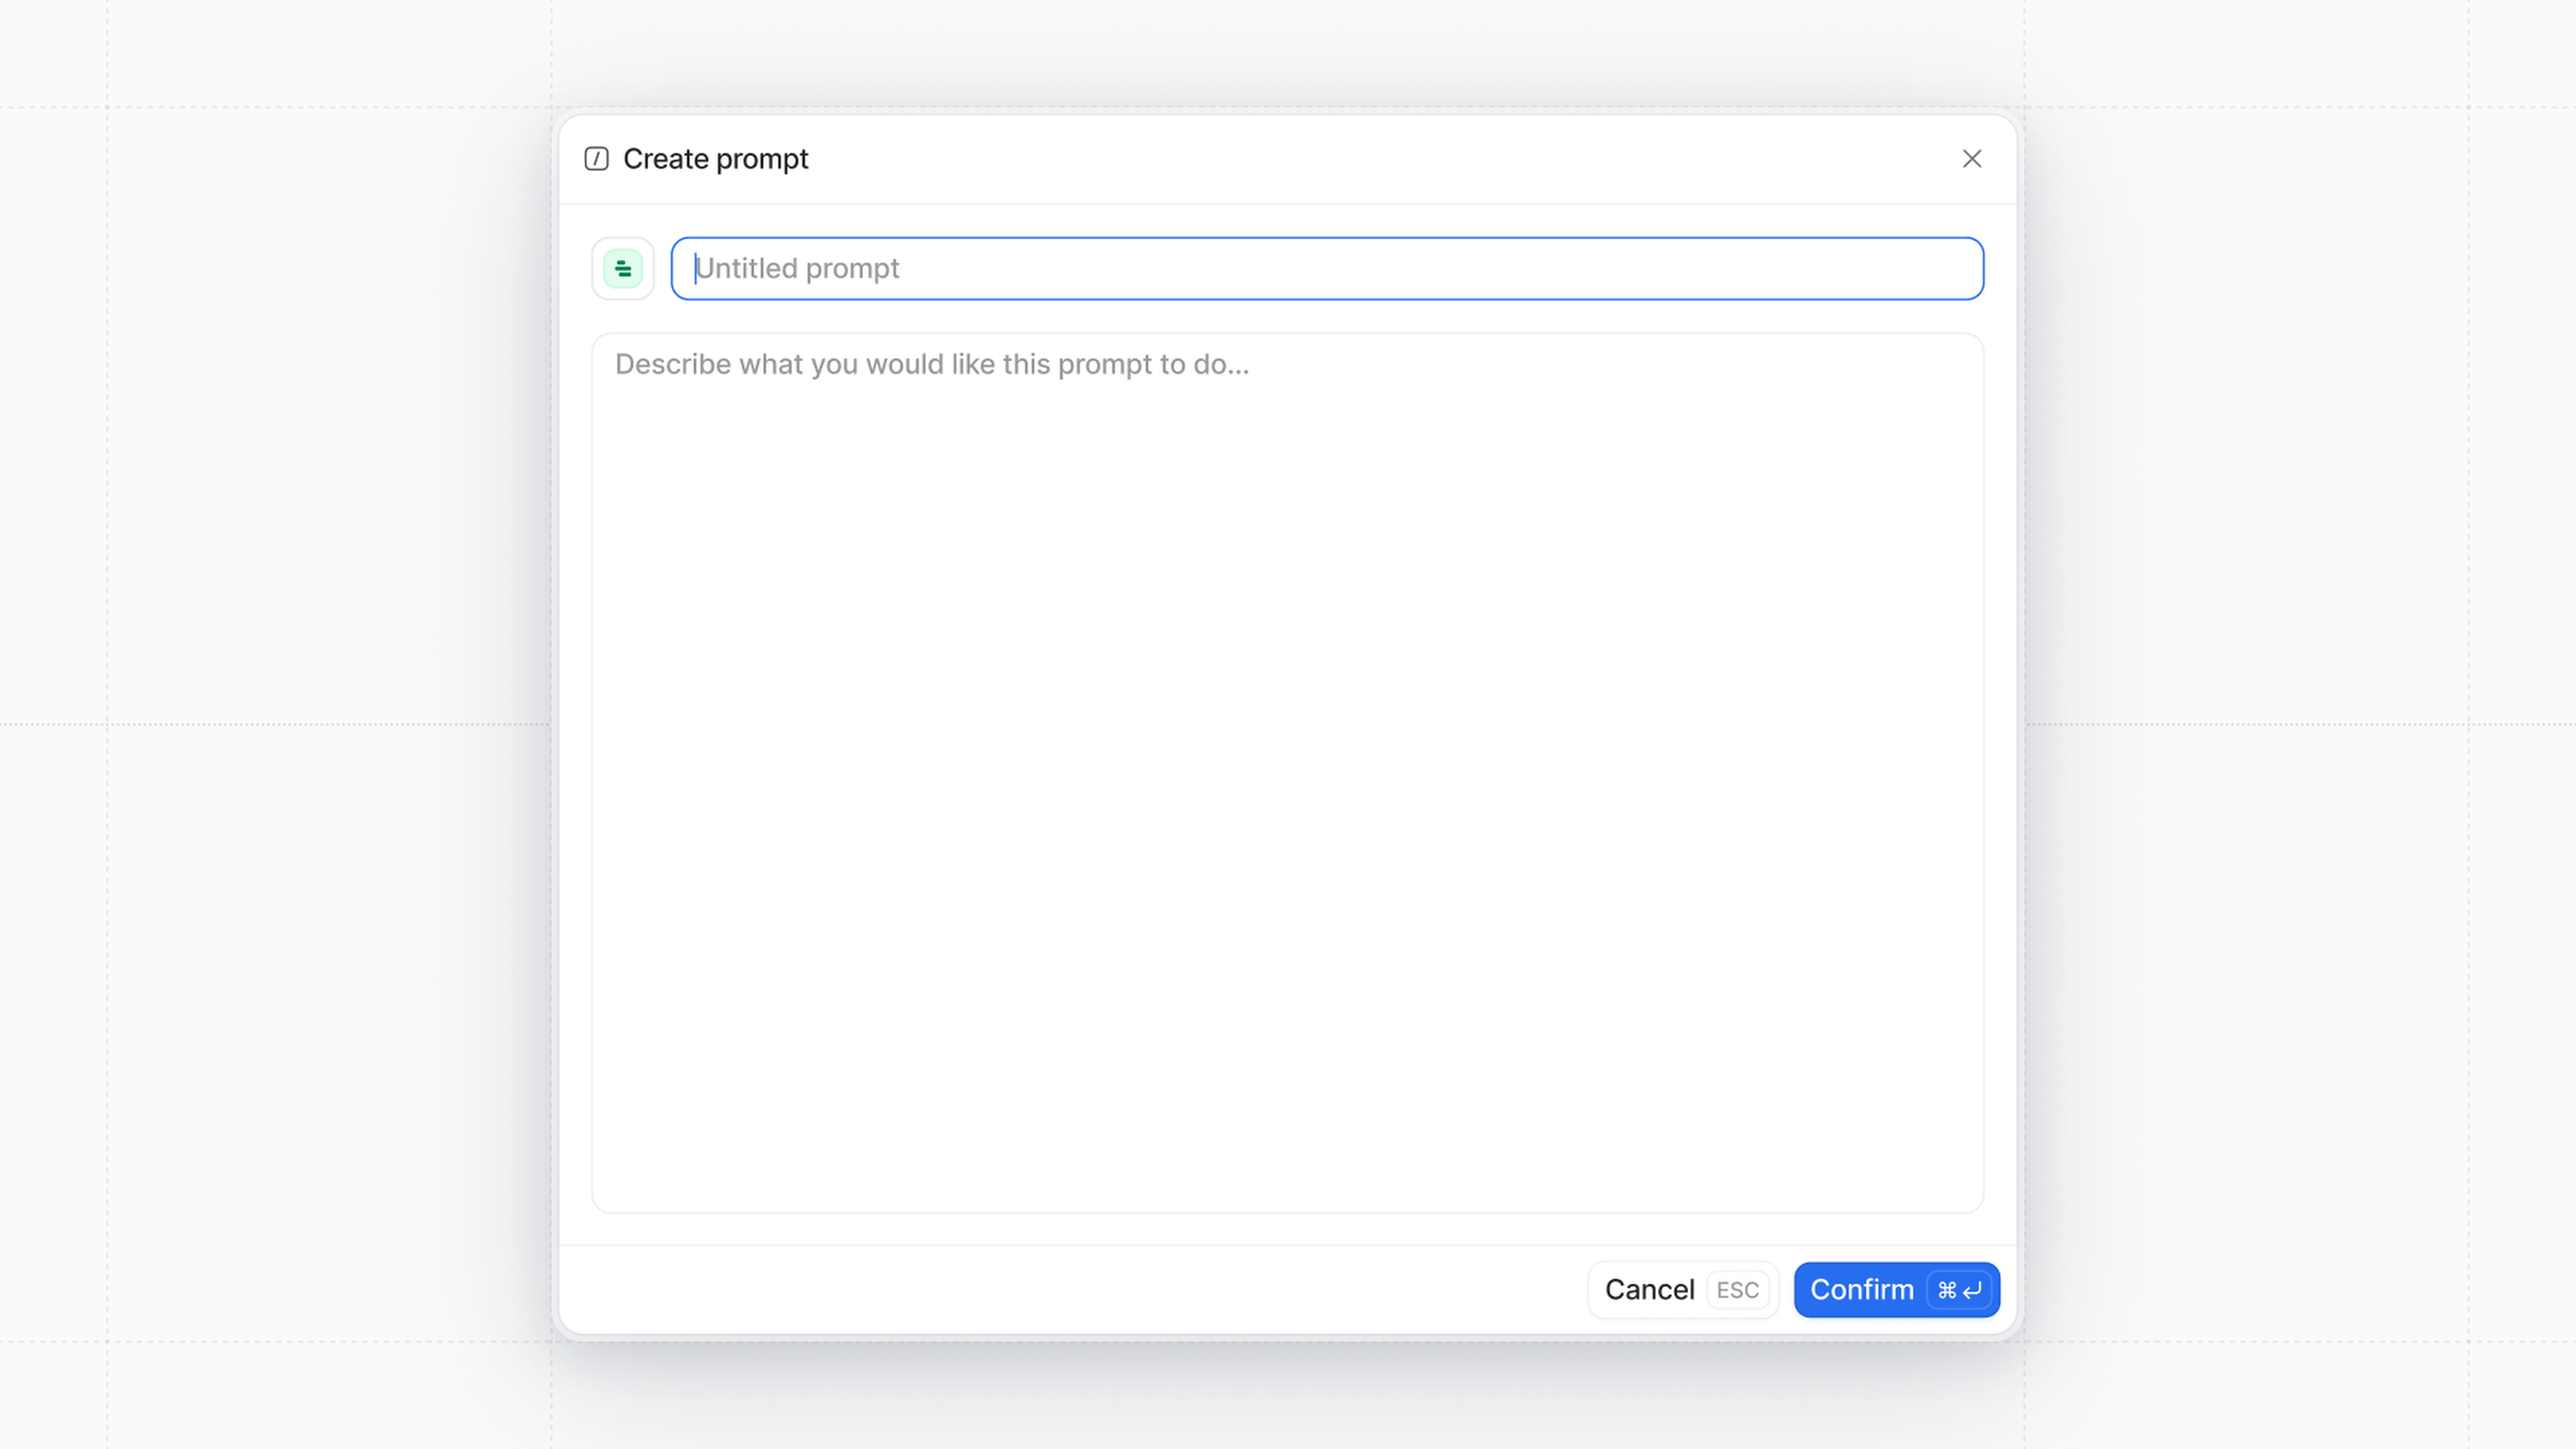2576x1449 pixels.
Task: Click the 'Describe what you would like' placeholder
Action: 931,364
